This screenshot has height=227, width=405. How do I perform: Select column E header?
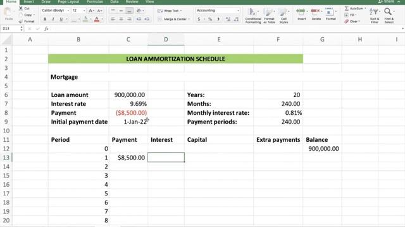point(219,39)
